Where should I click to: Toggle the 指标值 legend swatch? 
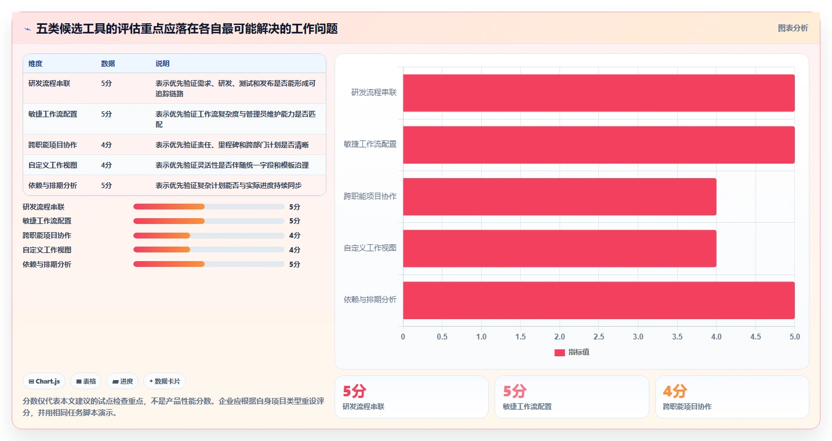click(559, 352)
